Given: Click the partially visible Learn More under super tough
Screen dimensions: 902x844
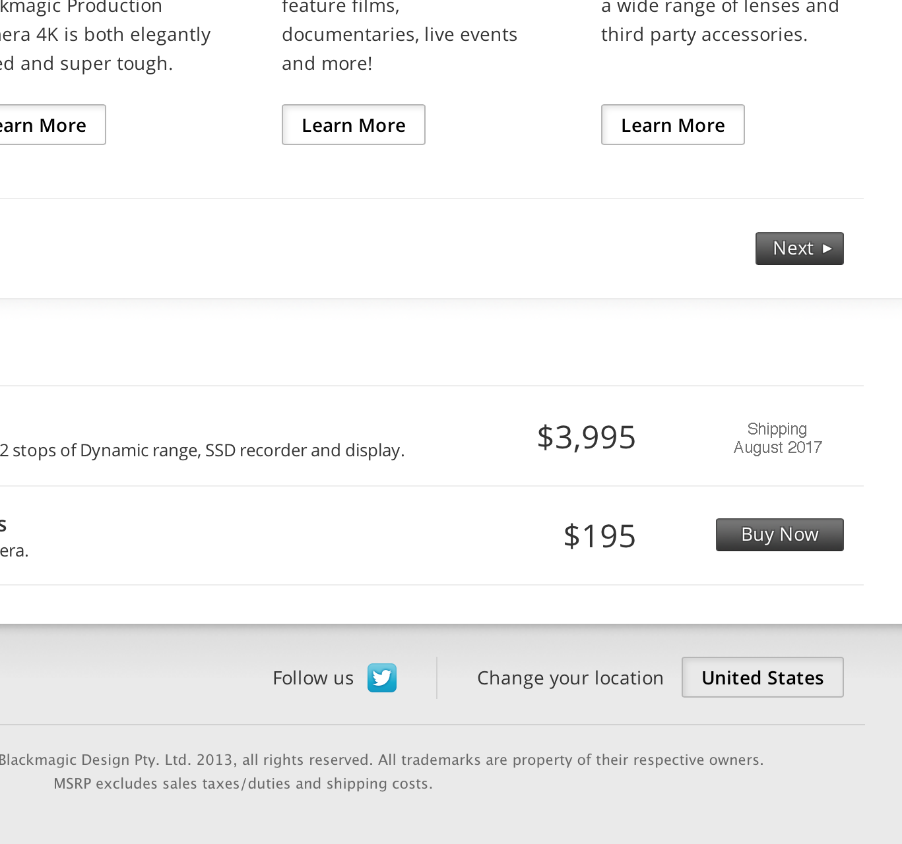Looking at the screenshot, I should click(52, 125).
